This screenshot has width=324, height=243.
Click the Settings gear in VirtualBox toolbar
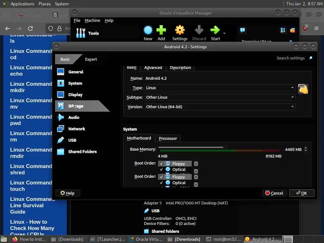pyautogui.click(x=180, y=33)
